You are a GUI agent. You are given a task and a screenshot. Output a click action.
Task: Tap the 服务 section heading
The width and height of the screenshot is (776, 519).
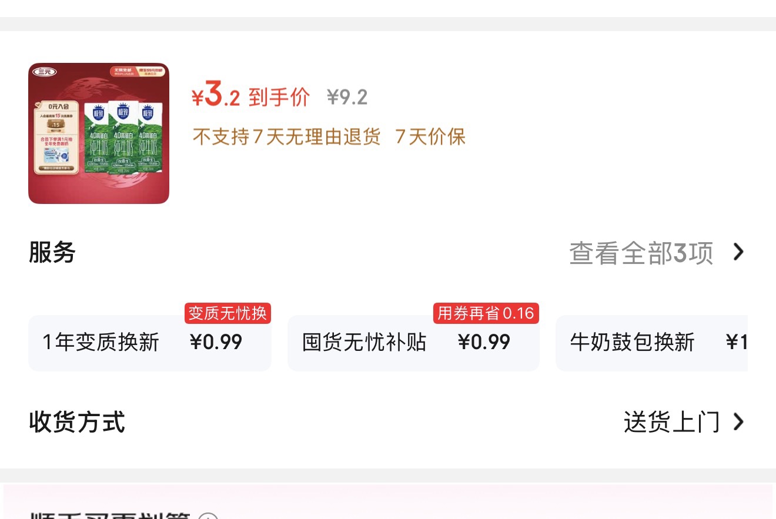pyautogui.click(x=52, y=252)
